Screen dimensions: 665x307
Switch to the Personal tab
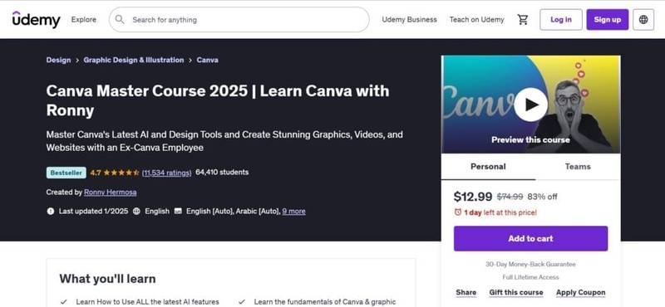pyautogui.click(x=488, y=167)
